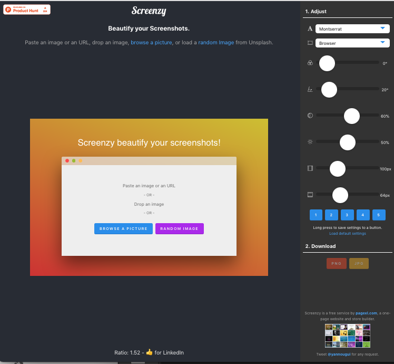Load settings preset 1
Viewport: 394px width, 364px height.
tap(316, 215)
